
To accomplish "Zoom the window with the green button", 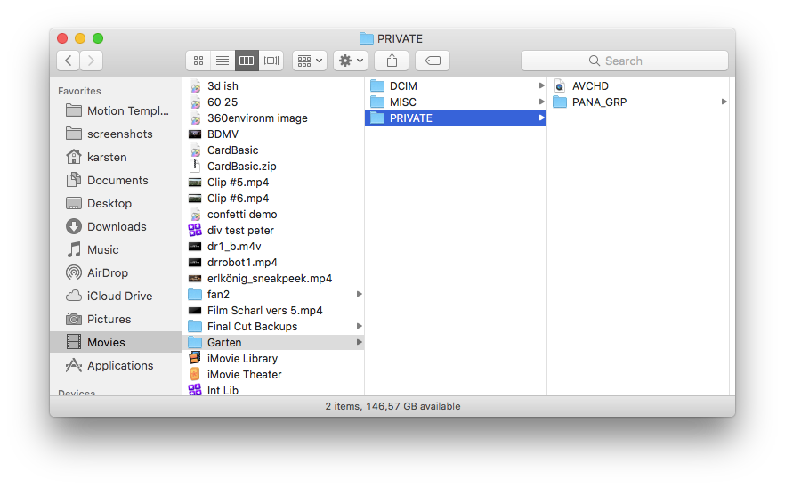I will tap(98, 38).
